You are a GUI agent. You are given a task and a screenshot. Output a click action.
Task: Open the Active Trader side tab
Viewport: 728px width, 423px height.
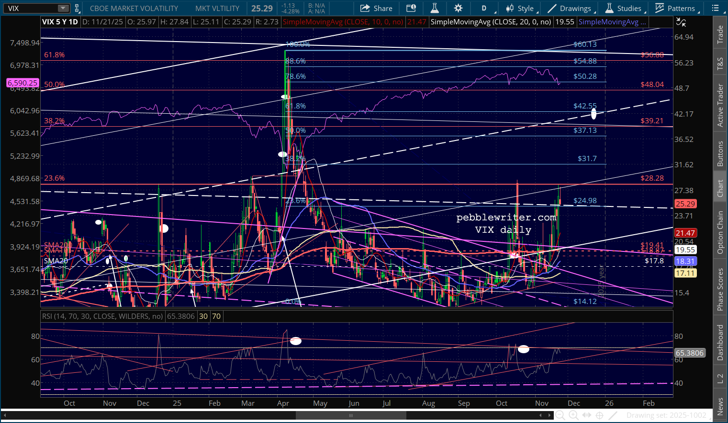click(720, 106)
